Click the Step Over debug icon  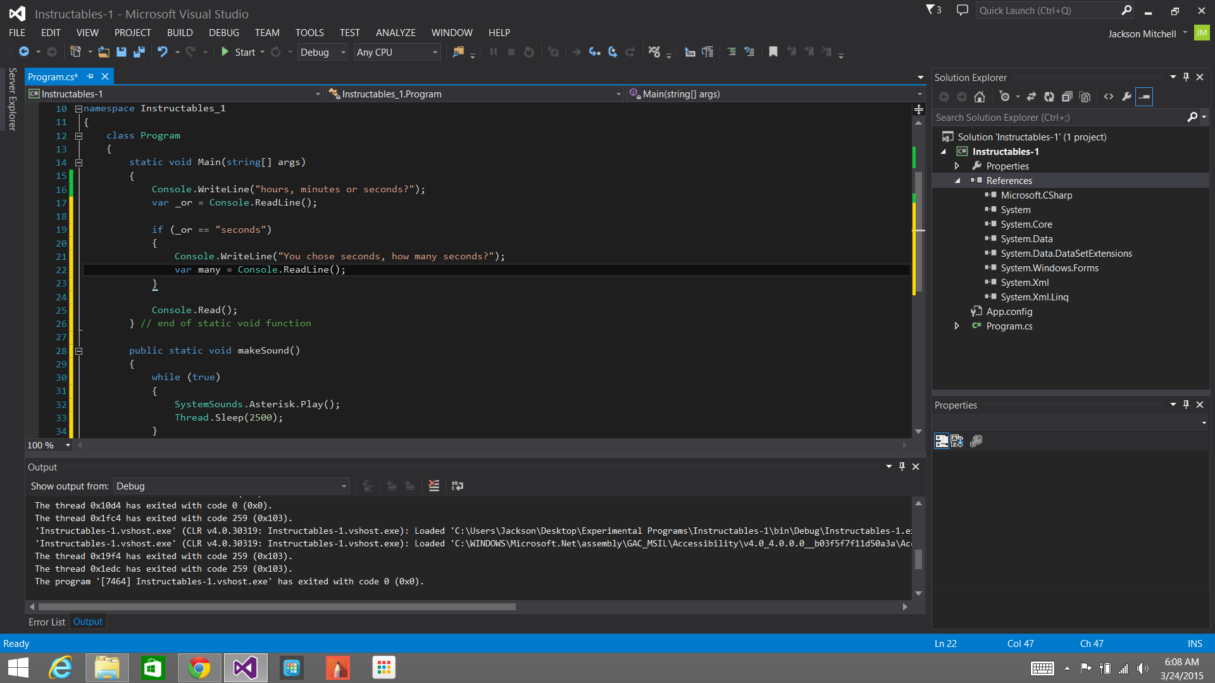pos(612,52)
